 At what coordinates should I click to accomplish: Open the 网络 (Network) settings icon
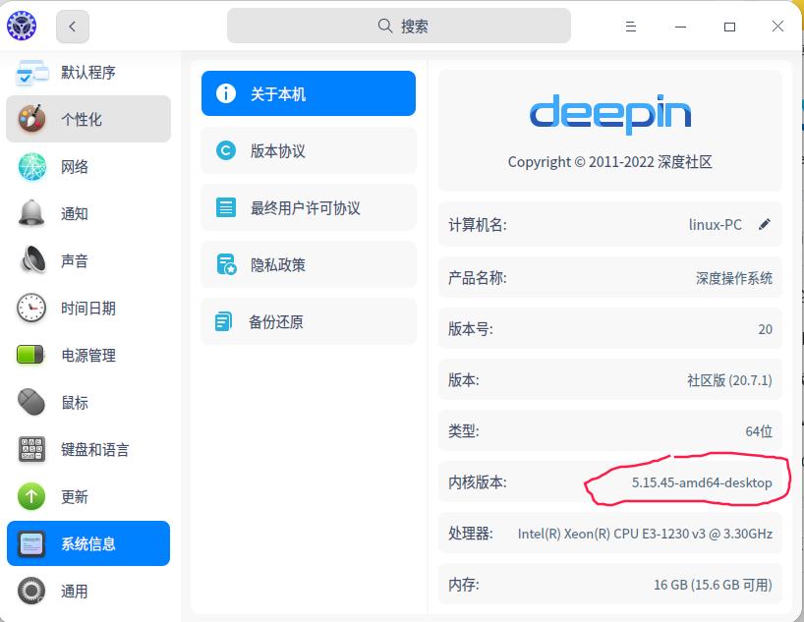[x=29, y=166]
